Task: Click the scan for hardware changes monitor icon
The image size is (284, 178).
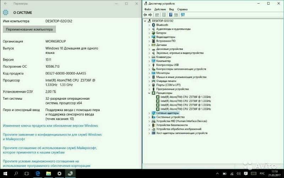Action: [183, 15]
